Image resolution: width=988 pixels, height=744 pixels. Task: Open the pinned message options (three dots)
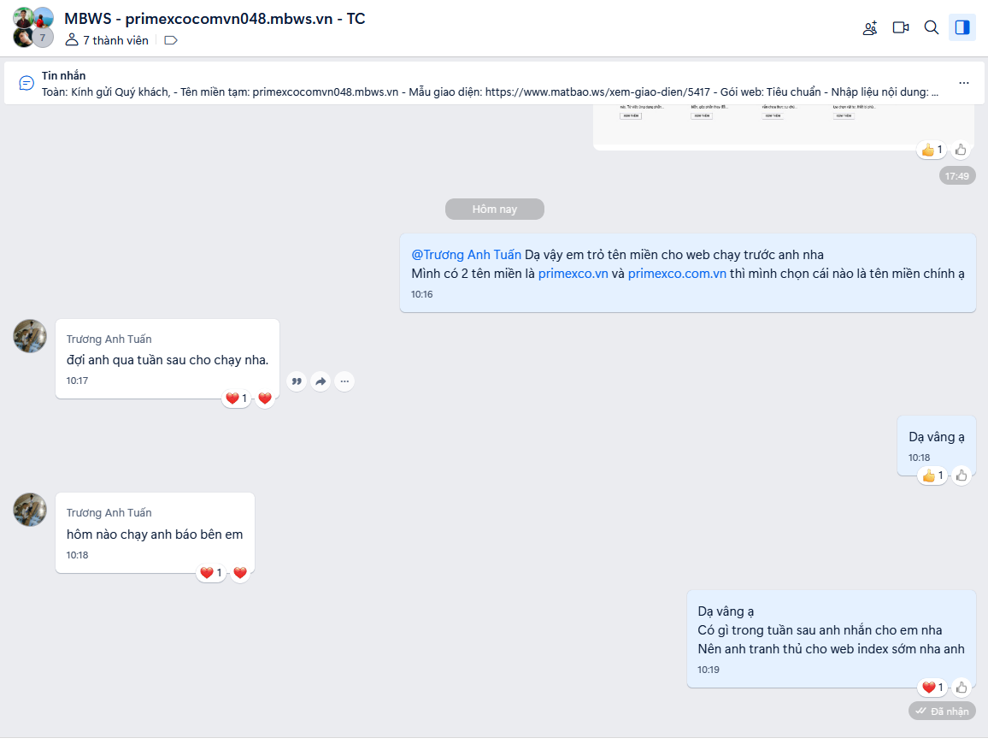point(964,83)
